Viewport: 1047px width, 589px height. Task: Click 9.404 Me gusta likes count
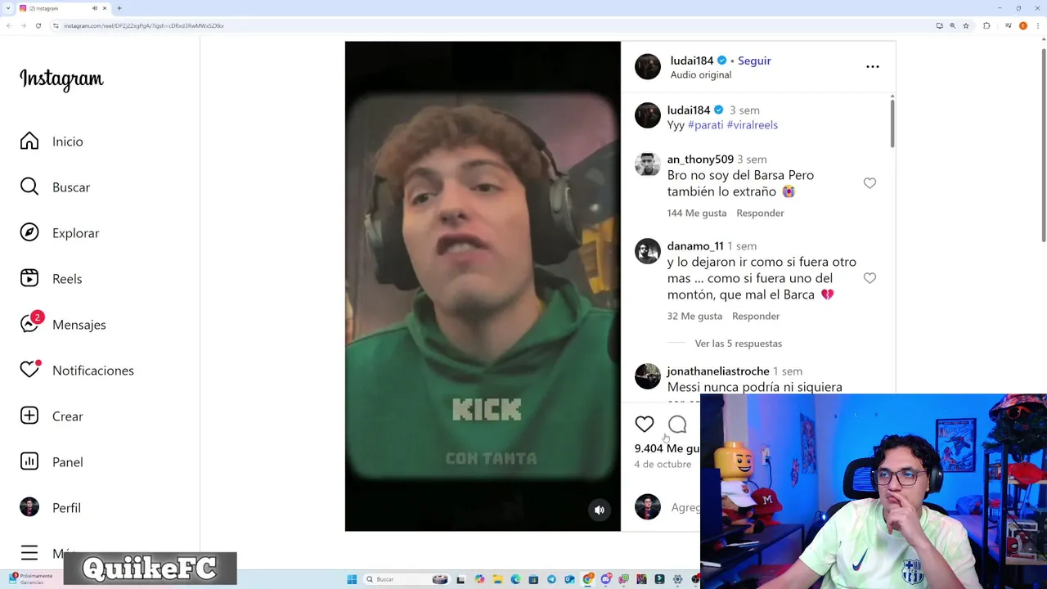click(667, 448)
